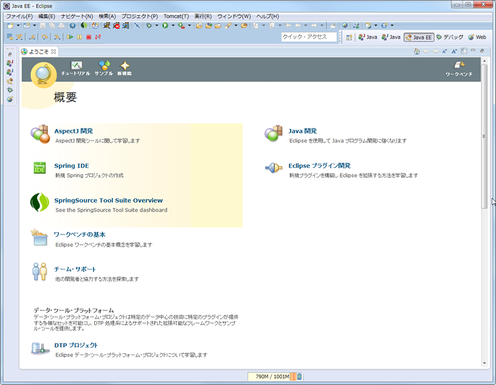Close the ようこそ welcome tab
This screenshot has width=496, height=385.
click(54, 52)
